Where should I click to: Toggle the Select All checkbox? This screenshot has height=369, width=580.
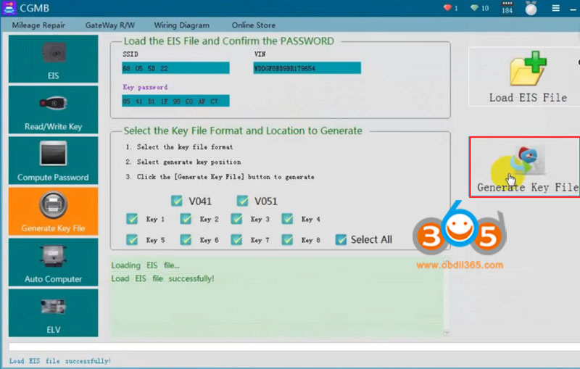341,239
